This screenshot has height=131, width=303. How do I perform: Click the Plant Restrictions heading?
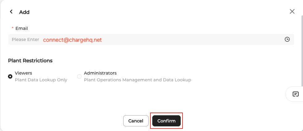tap(30, 60)
